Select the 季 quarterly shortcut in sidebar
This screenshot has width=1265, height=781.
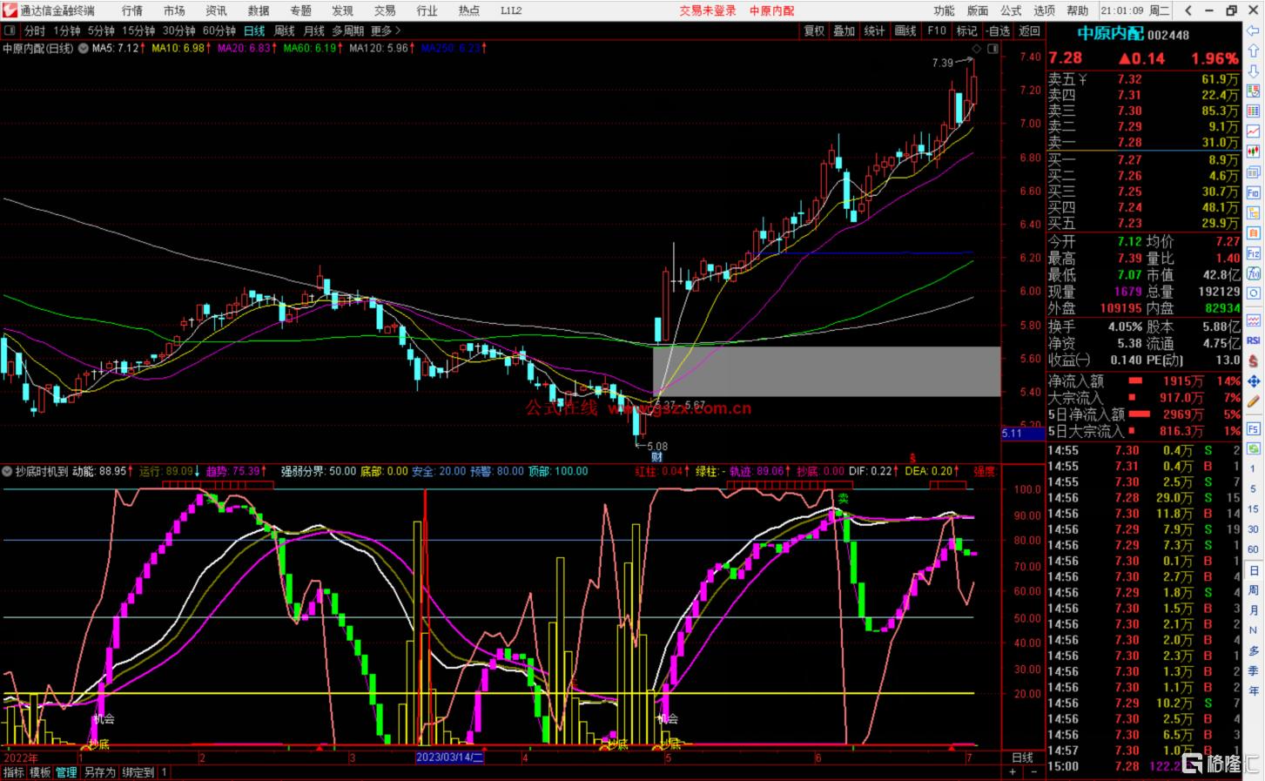[x=1254, y=670]
